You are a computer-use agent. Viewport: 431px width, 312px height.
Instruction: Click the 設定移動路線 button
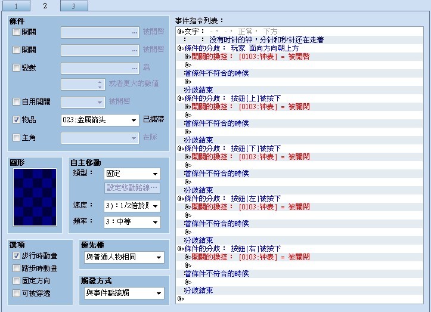coord(132,188)
